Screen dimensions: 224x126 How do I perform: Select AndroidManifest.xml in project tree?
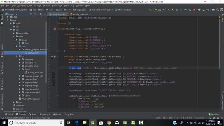click(x=29, y=99)
